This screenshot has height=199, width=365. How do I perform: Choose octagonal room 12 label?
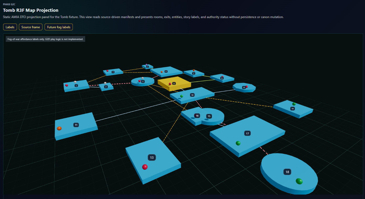point(244,88)
